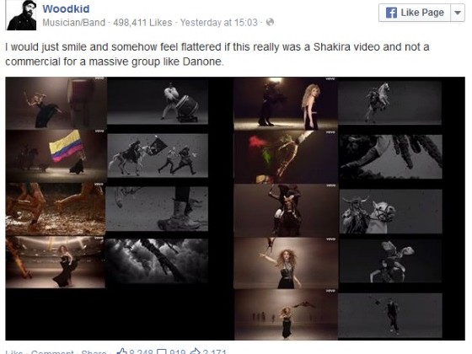The width and height of the screenshot is (472, 354).
Task: Click the Woodkid profile picture
Action: point(21,15)
